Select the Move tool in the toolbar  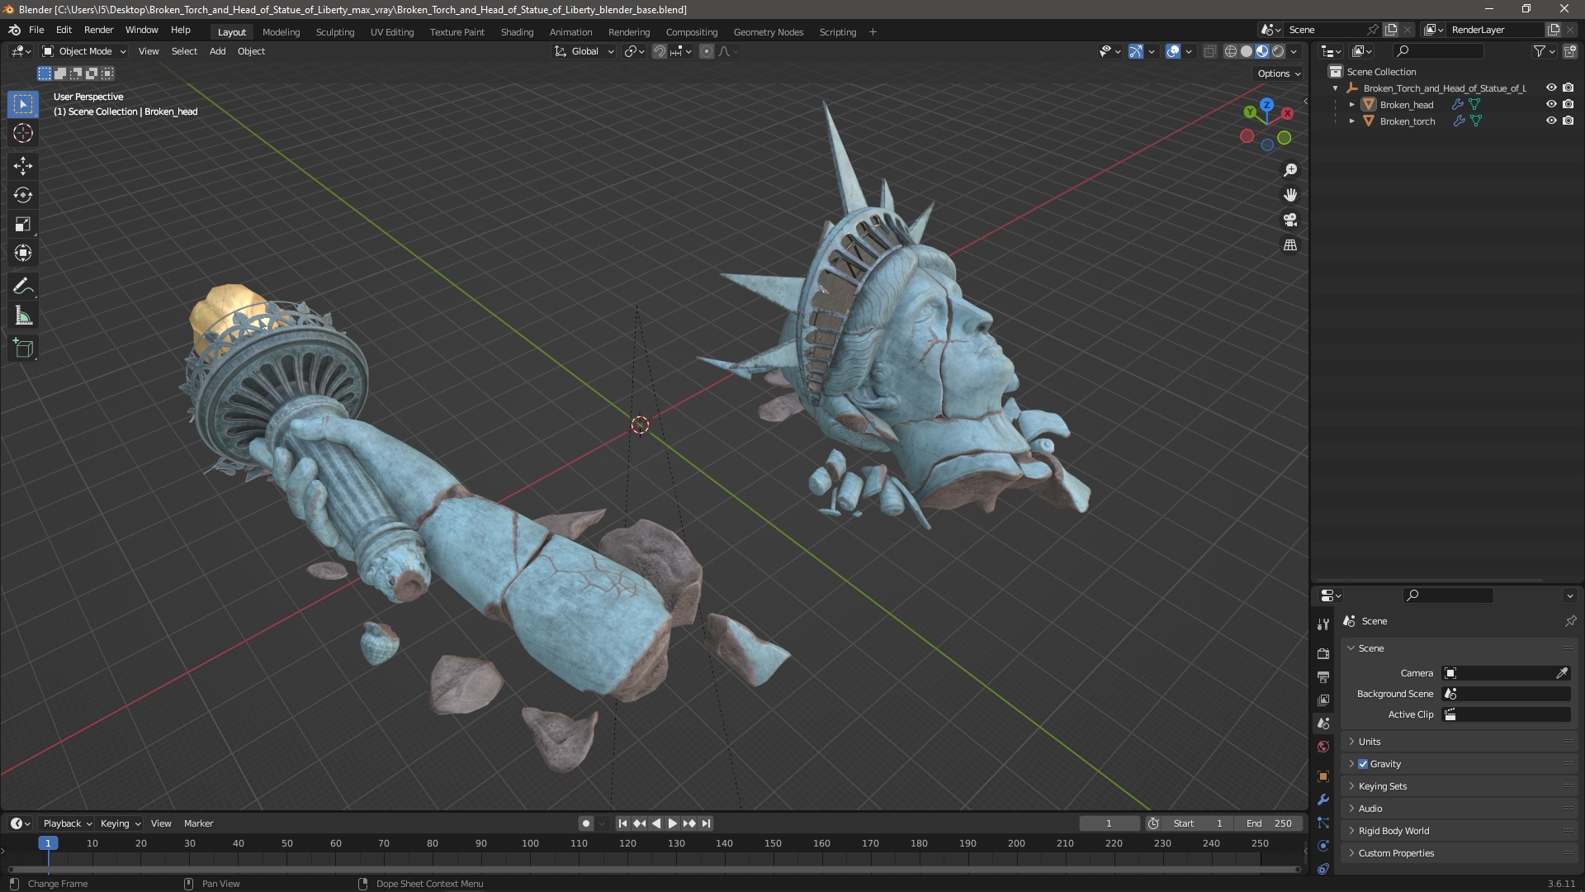[x=23, y=166]
